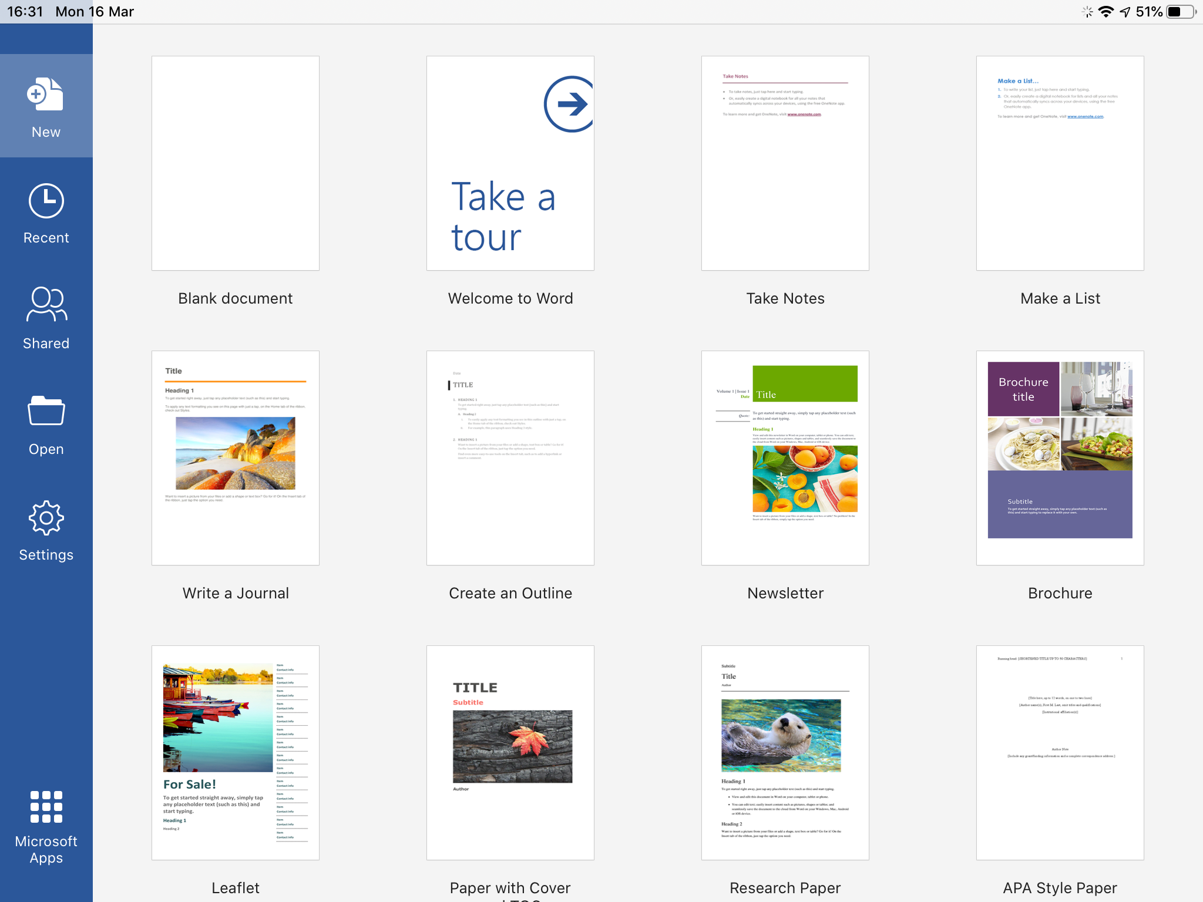The width and height of the screenshot is (1203, 902).
Task: Launch the Microsoft Apps grid icon
Action: (x=46, y=807)
